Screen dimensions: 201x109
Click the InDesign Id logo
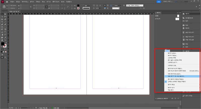click(3, 2)
